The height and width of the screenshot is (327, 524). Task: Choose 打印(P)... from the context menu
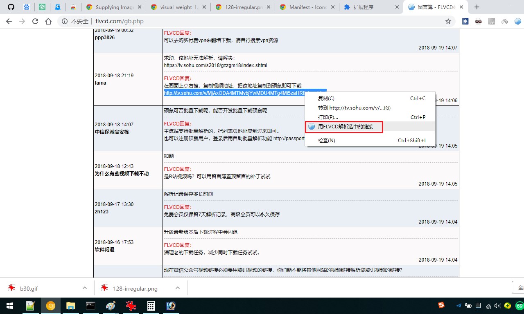click(370, 117)
